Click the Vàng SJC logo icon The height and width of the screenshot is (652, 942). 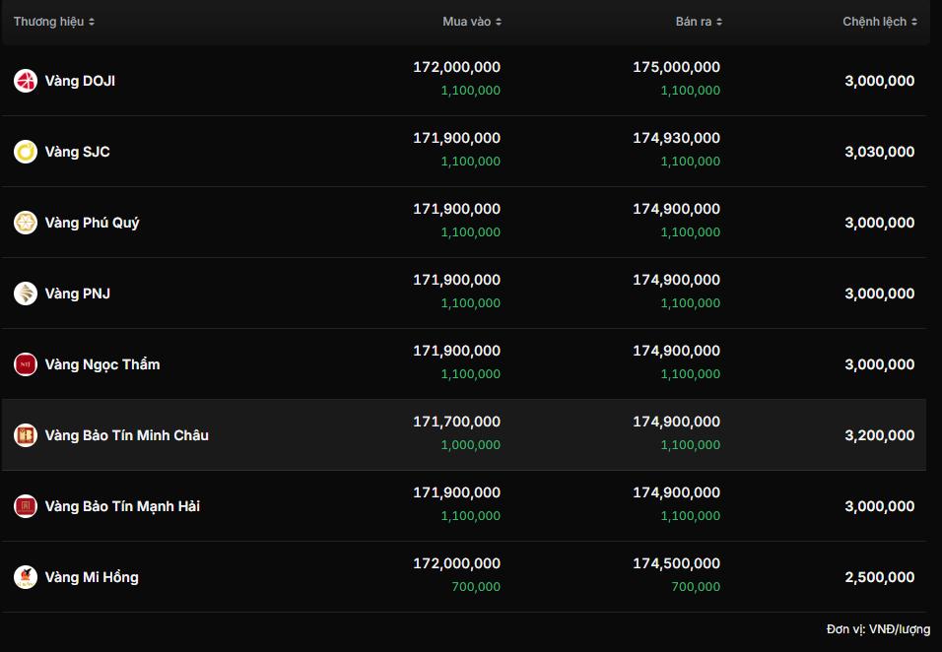tap(26, 152)
